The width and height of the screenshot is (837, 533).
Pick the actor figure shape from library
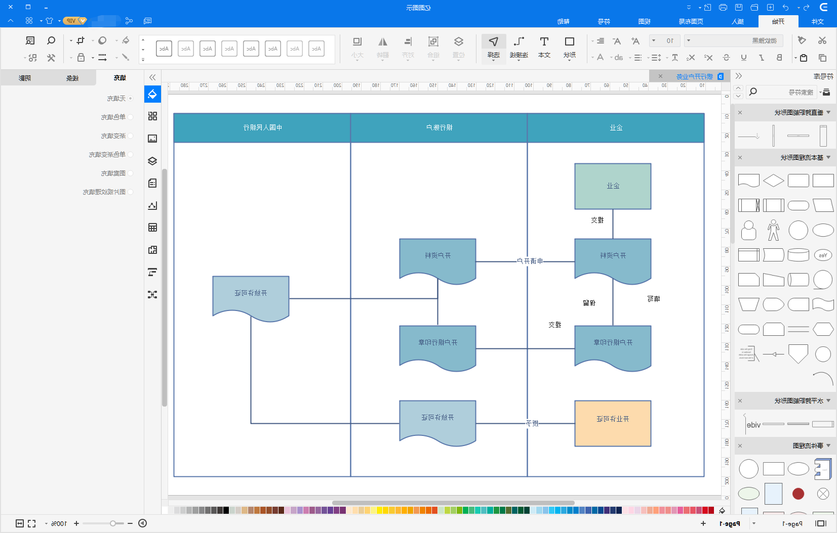point(773,230)
